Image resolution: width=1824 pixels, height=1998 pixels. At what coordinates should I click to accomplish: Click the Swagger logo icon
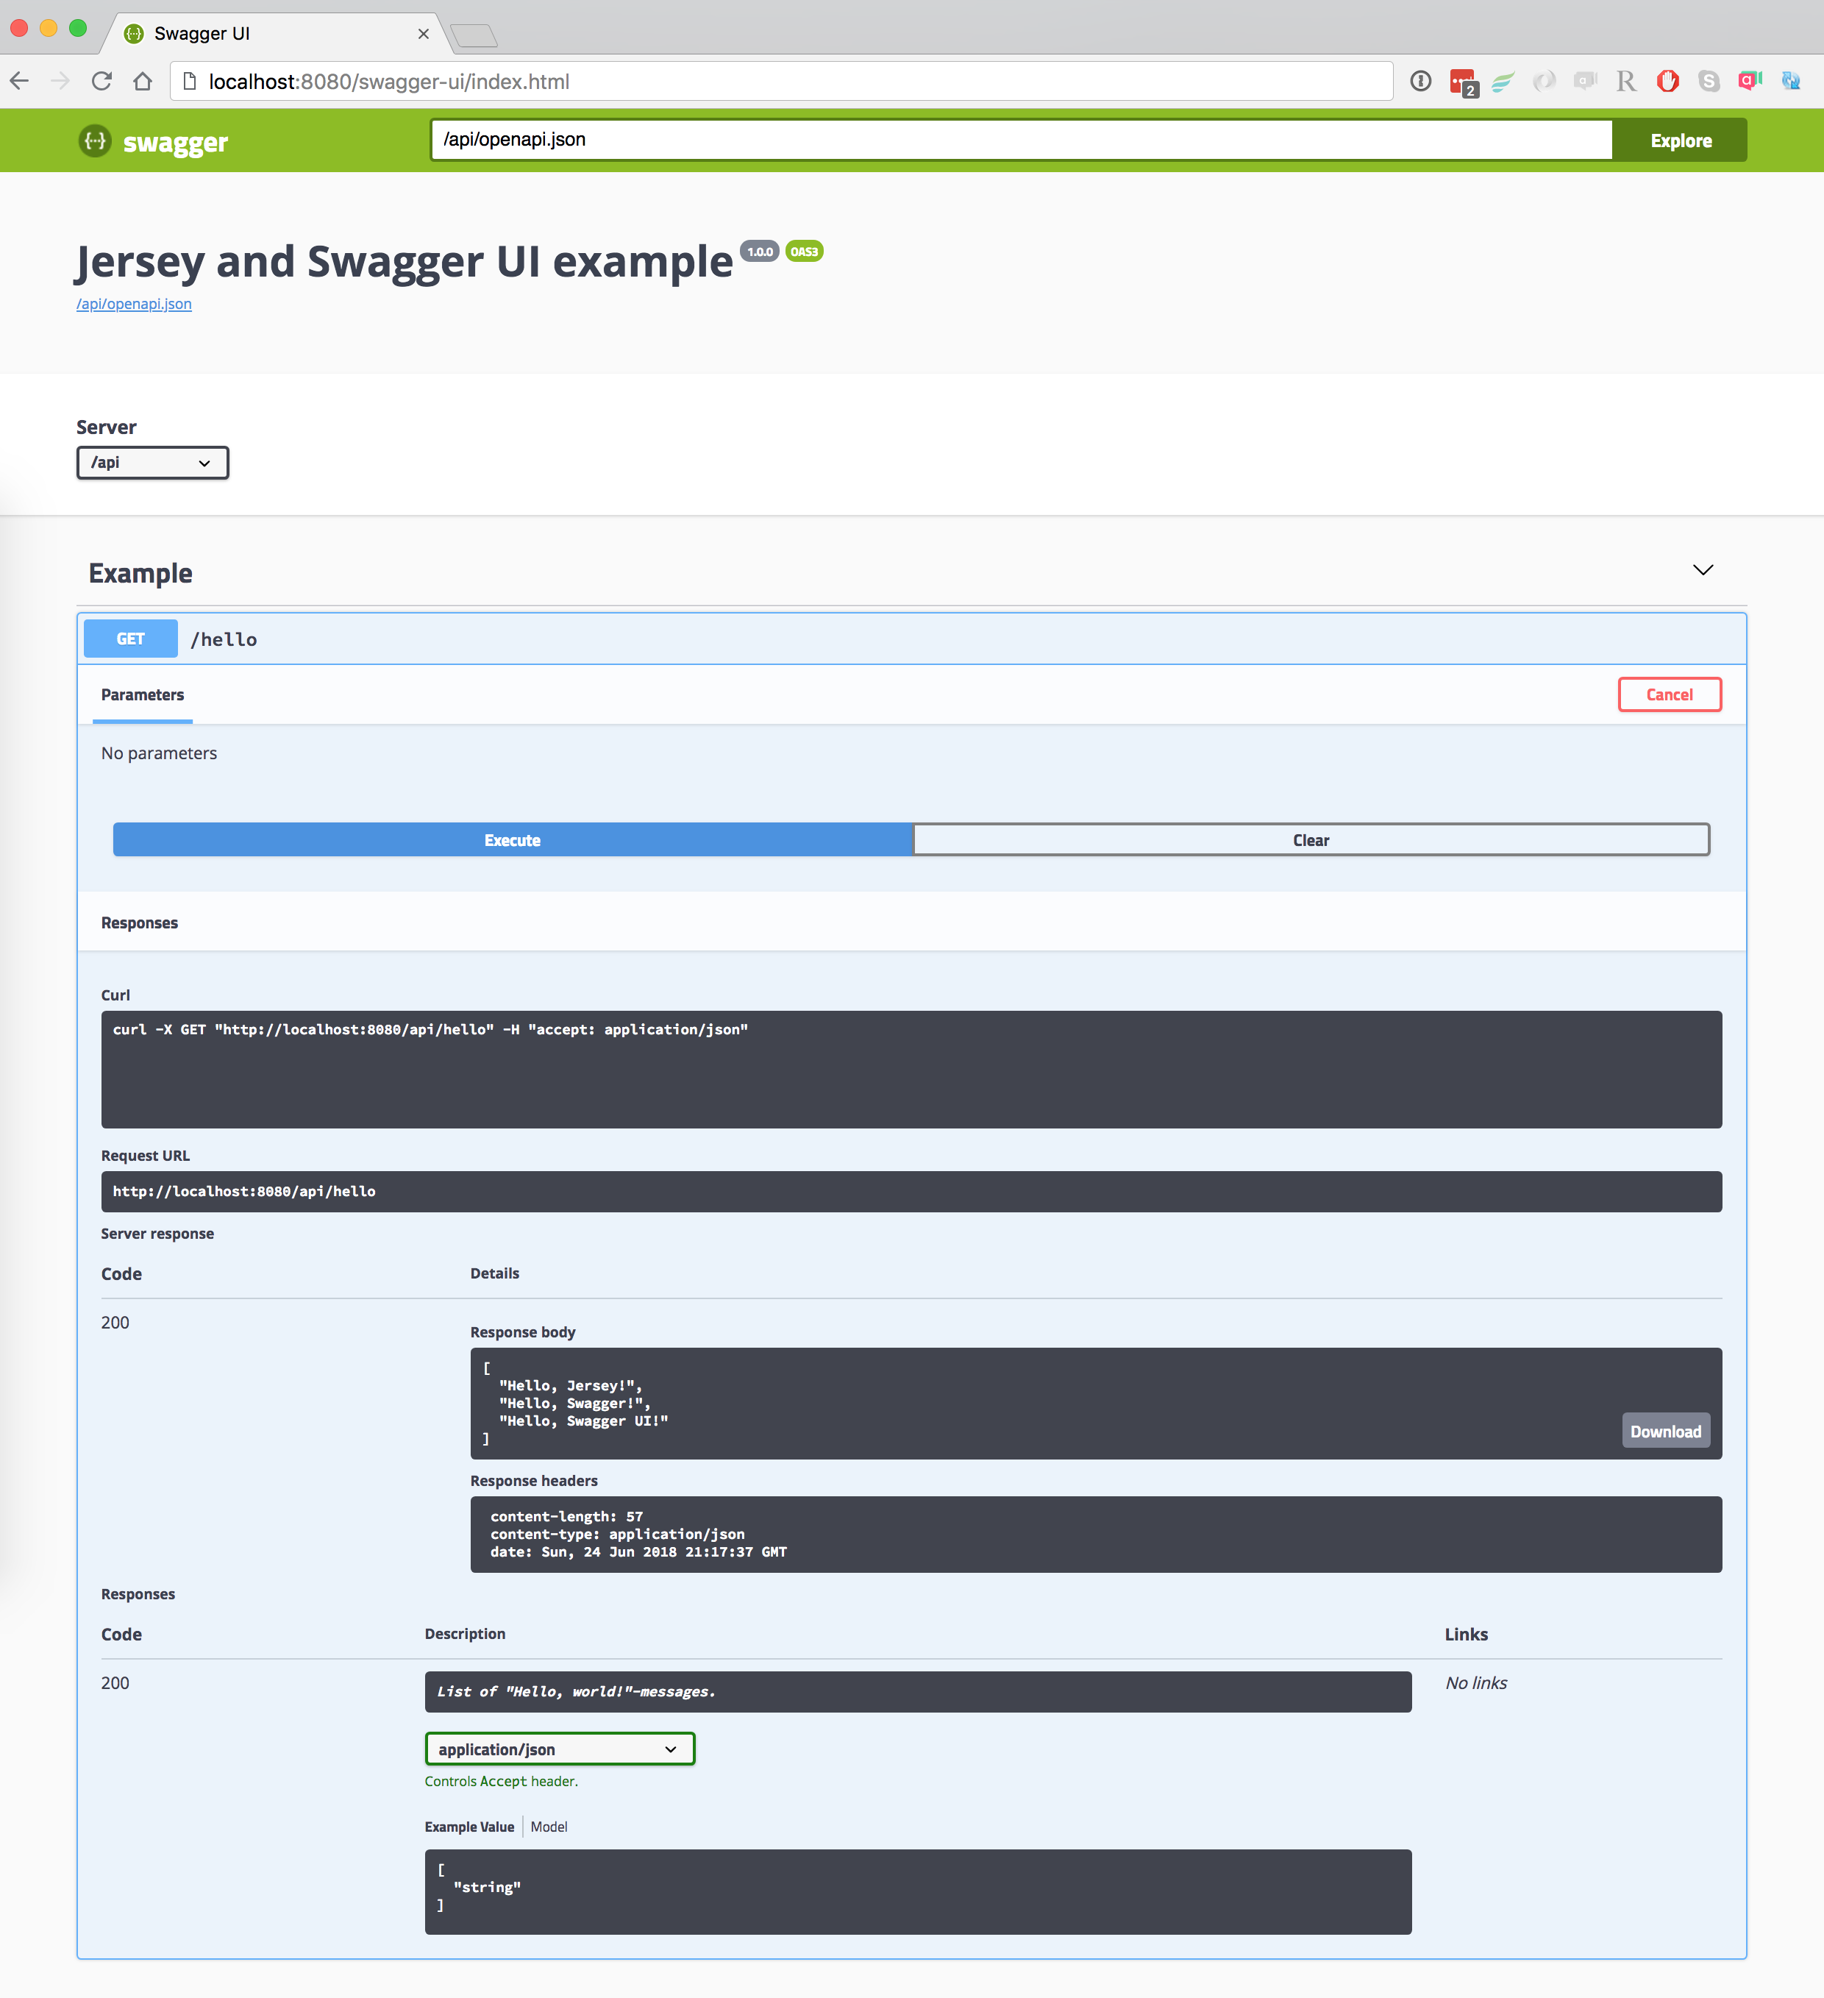[95, 141]
